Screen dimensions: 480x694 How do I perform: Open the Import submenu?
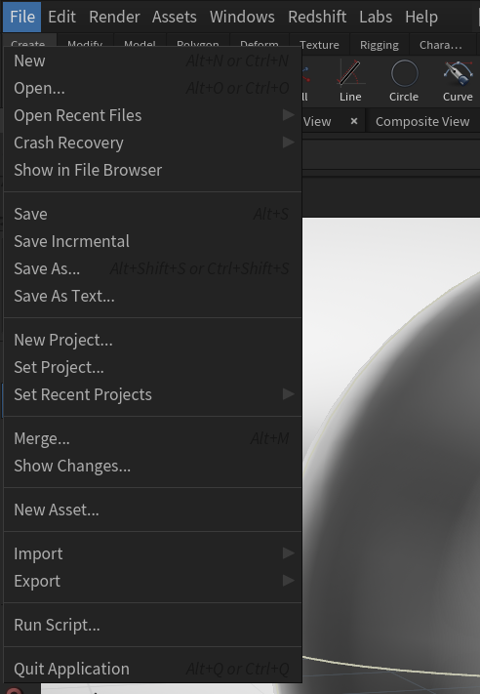[x=152, y=553]
